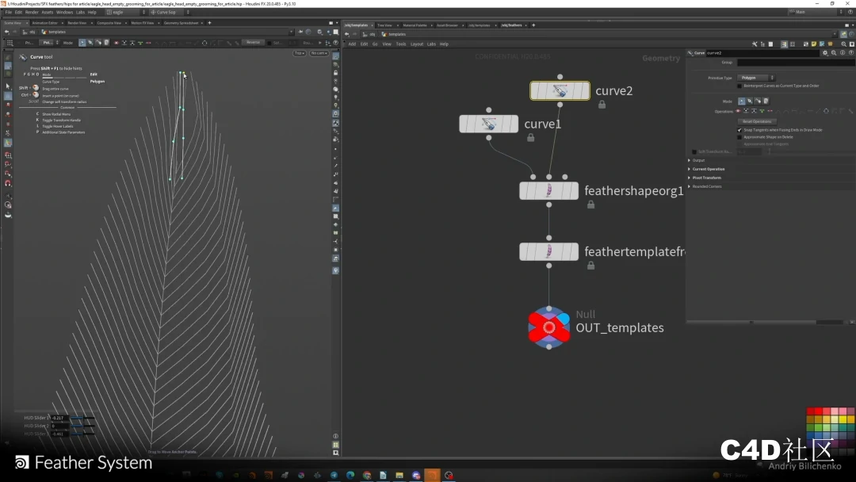This screenshot has width=856, height=482.
Task: Check Reinterpret Curves as Current Type and Order
Action: point(739,86)
